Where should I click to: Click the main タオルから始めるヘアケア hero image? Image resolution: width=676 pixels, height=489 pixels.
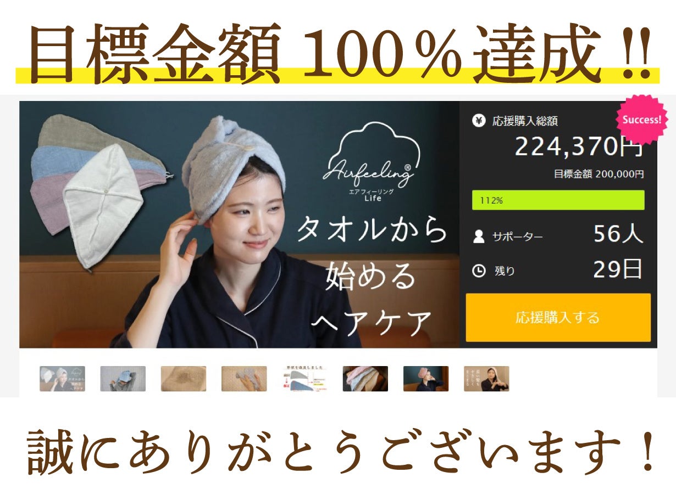click(240, 224)
